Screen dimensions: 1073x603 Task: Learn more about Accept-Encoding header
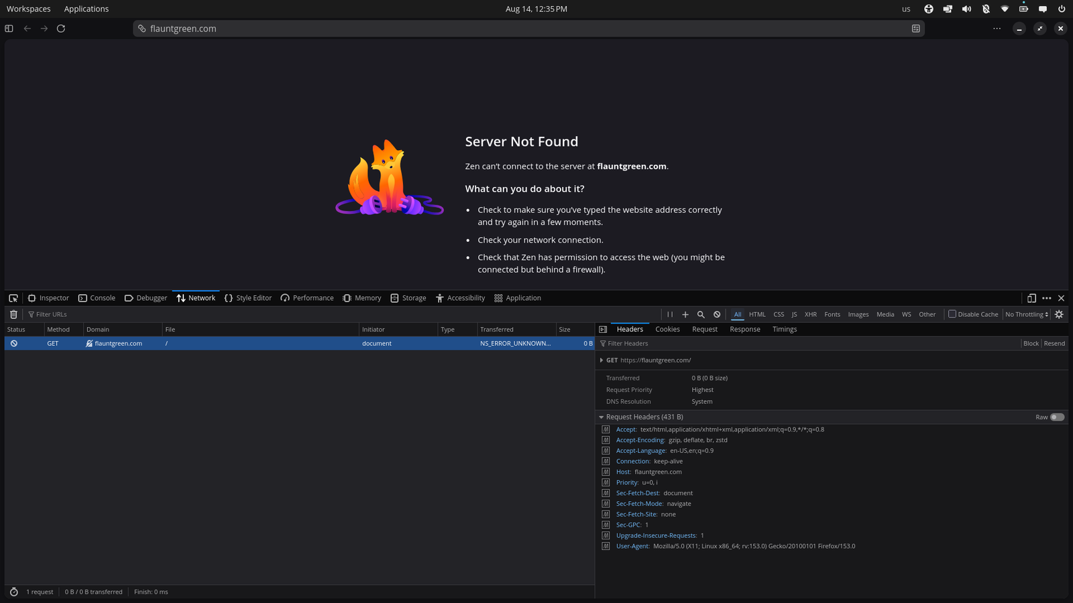point(606,440)
